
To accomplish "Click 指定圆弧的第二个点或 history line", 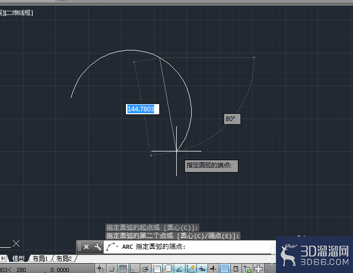I will coord(173,236).
